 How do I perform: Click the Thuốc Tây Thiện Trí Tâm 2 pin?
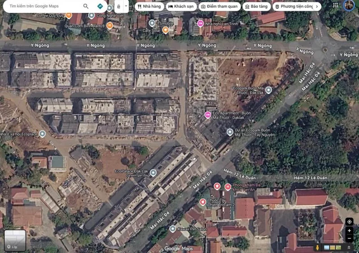[x=203, y=202]
